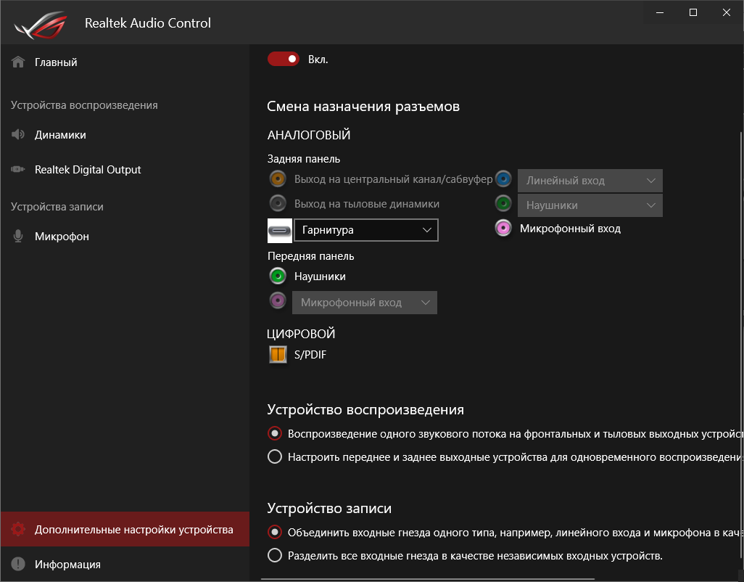
Task: Open the front panel Микрофонный вход dropdown
Action: [364, 303]
